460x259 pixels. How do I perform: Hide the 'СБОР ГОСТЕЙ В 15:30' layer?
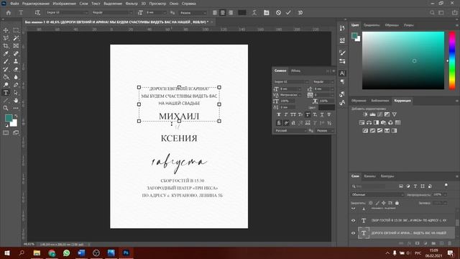click(353, 220)
